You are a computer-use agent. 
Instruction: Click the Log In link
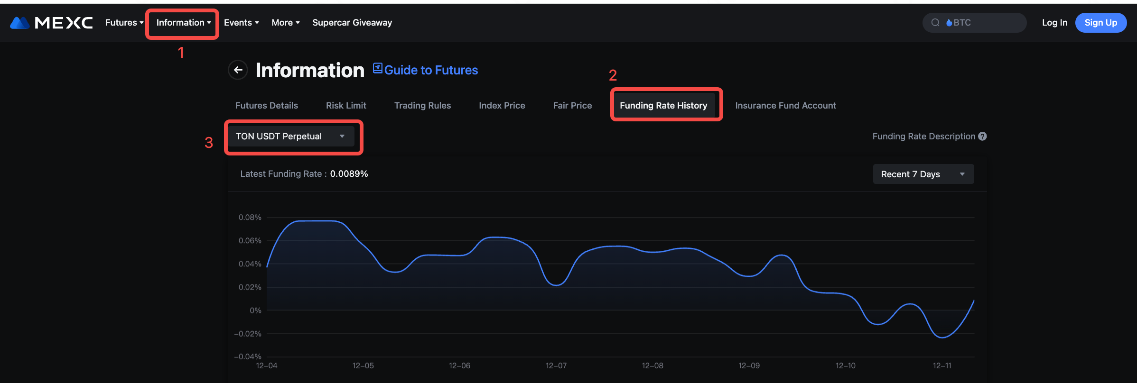pos(1054,23)
